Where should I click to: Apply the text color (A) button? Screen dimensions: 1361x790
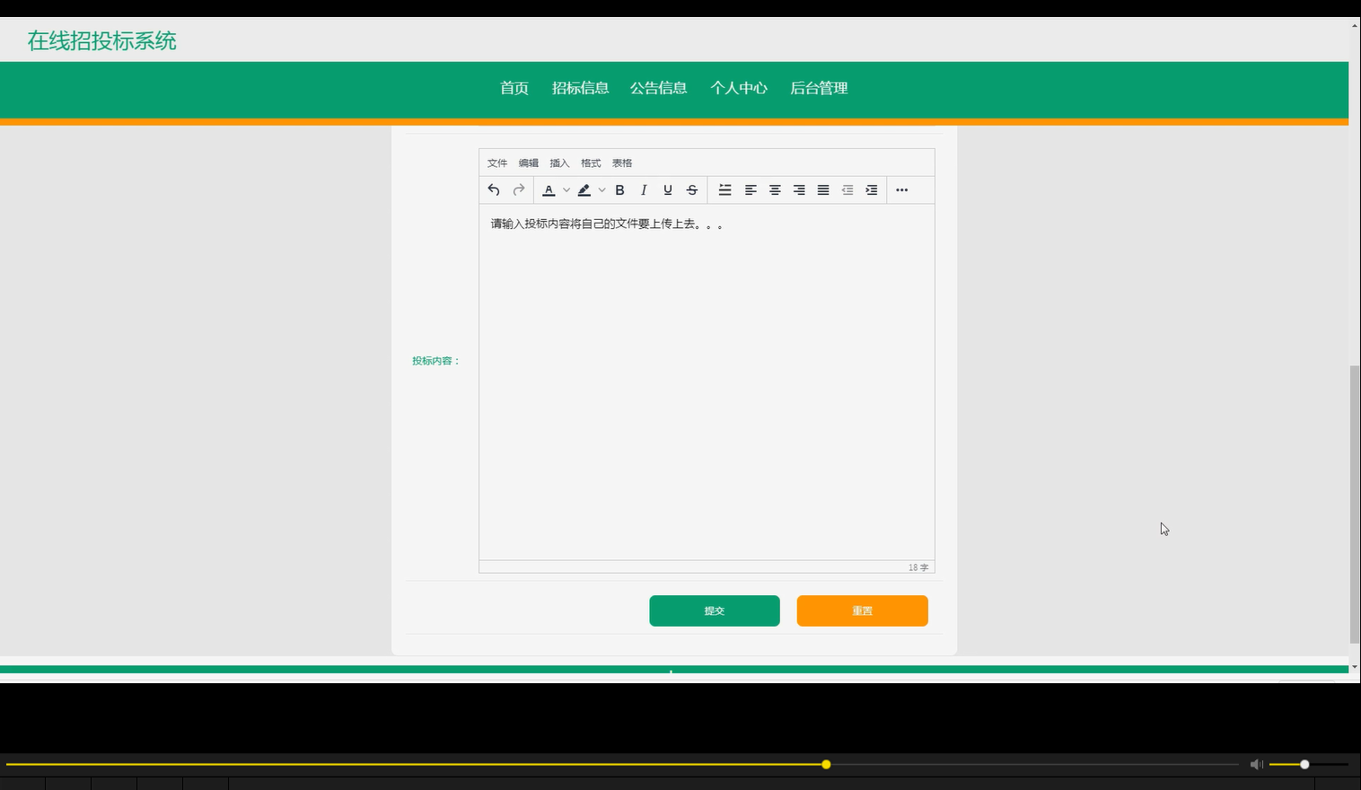[x=549, y=190]
